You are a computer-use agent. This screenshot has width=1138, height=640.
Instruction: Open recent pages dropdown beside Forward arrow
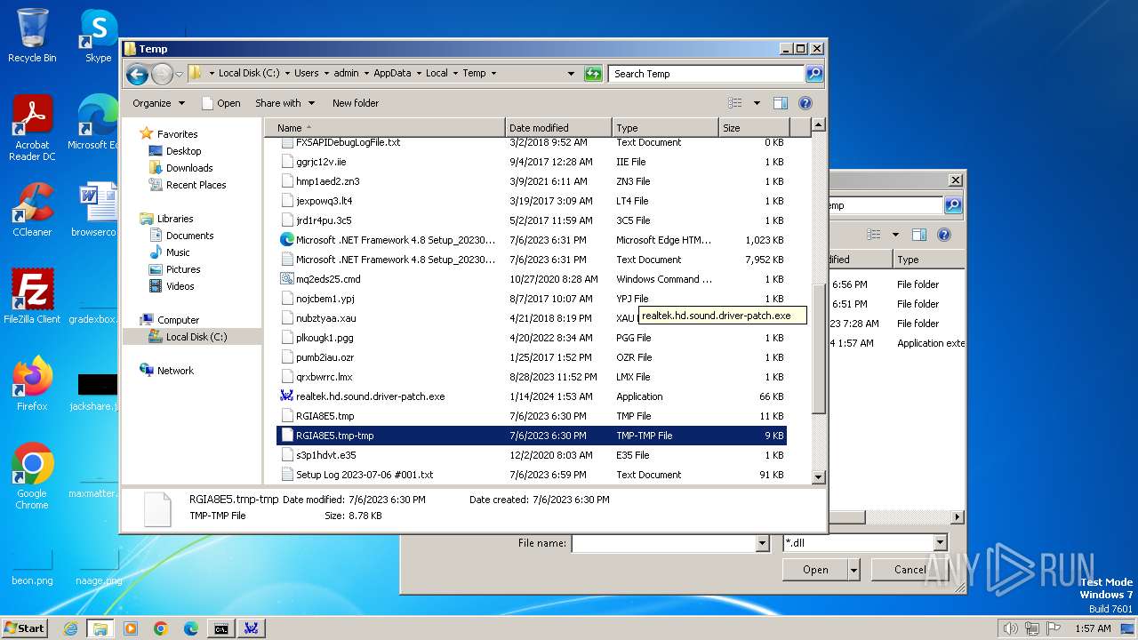pos(180,74)
